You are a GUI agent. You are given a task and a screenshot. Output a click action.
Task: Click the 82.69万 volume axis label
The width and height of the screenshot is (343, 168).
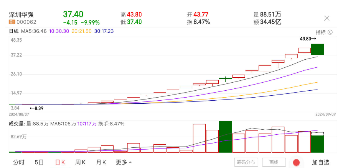pos(18,137)
